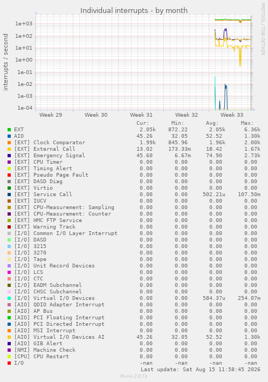
Task: Click the magenta LCS legend swatch
Action: click(x=9, y=272)
